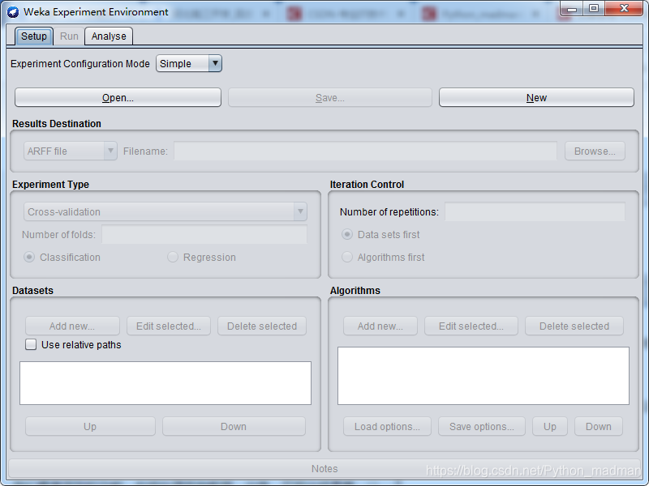Click the Number of repetitions field
649x486 pixels.
[535, 211]
